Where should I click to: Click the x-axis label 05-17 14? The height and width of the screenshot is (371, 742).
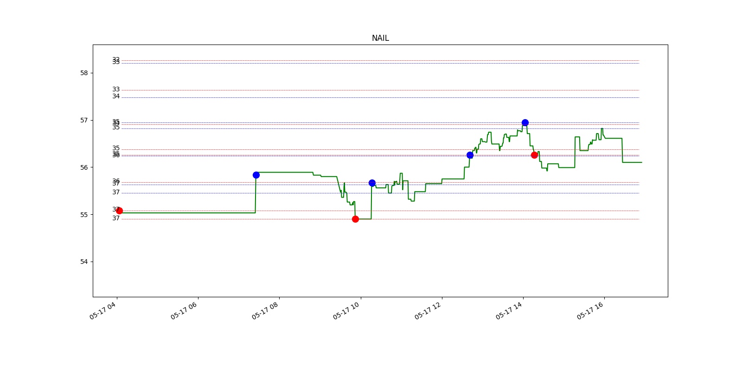point(509,311)
